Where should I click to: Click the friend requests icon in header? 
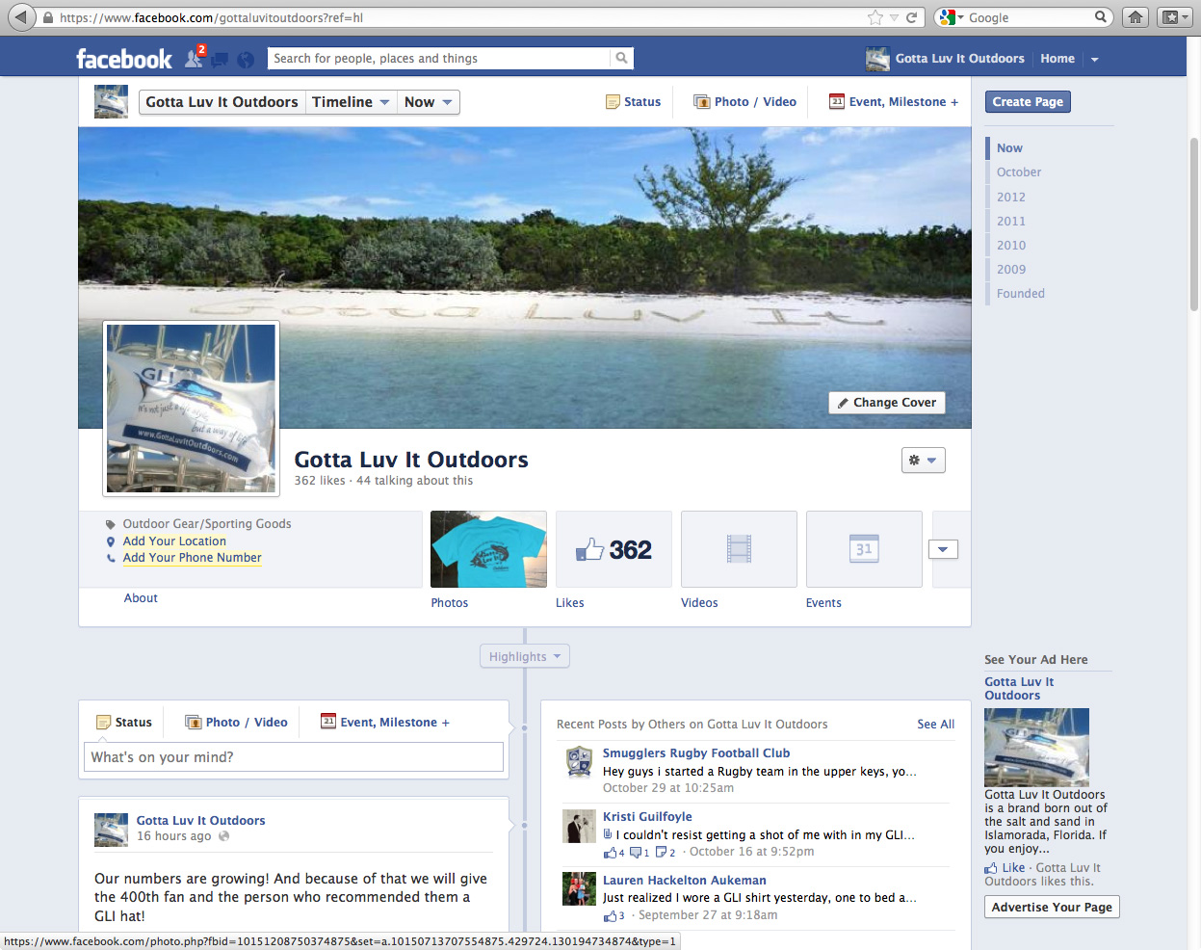click(x=194, y=60)
